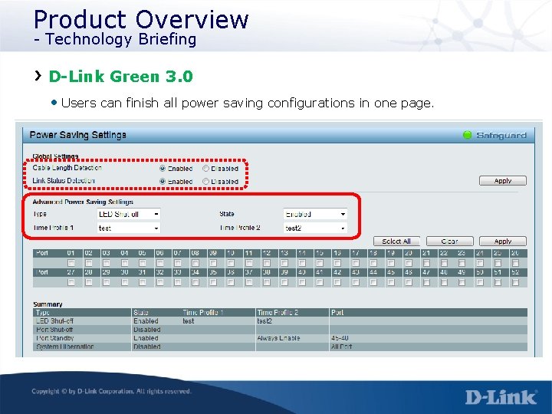
Task: Open the Type dropdown showing LED Shut-off
Action: (129, 214)
